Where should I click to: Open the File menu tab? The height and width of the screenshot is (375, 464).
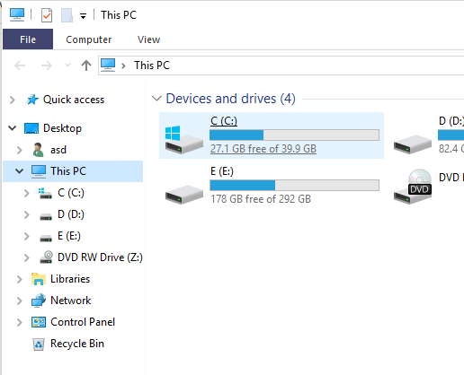click(x=28, y=39)
